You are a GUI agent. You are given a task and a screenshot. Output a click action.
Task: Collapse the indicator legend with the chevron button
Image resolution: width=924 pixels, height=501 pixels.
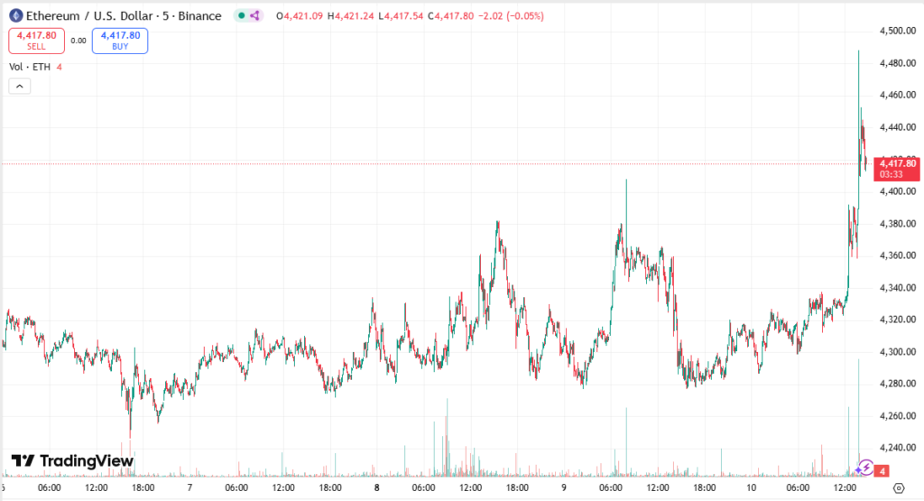click(x=20, y=87)
